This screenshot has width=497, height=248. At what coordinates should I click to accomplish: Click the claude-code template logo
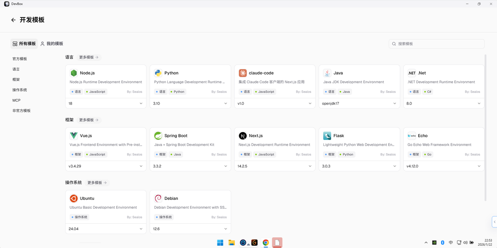tap(243, 73)
